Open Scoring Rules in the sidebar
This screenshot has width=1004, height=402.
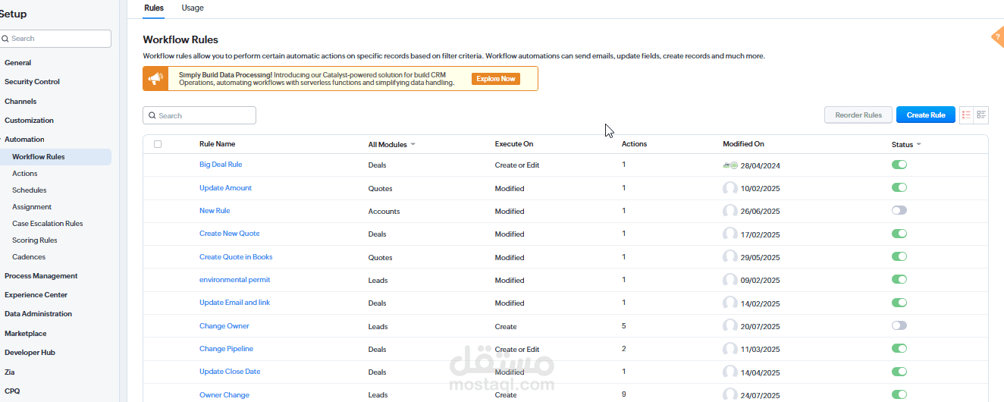pyautogui.click(x=35, y=240)
